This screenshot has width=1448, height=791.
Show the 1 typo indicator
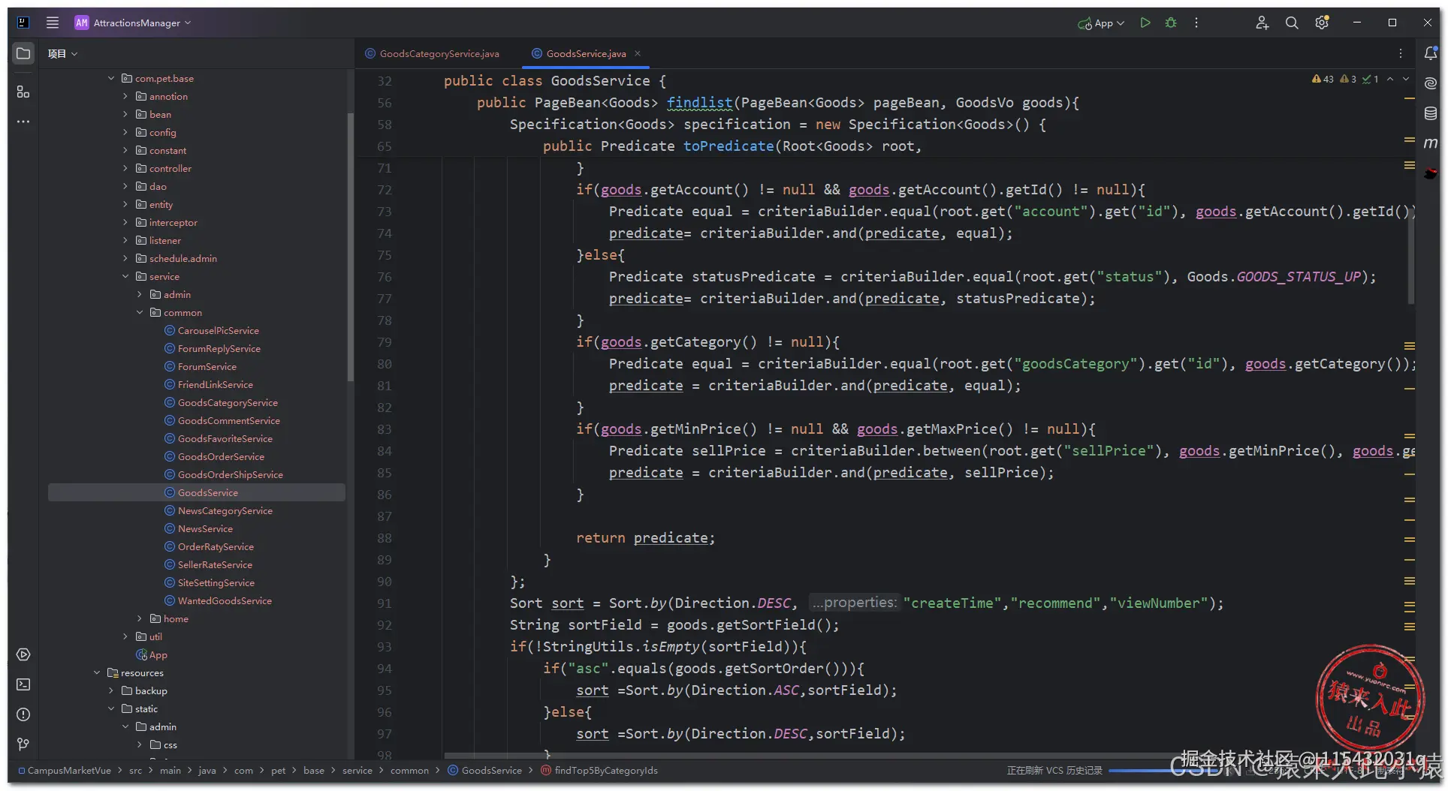click(x=1370, y=79)
